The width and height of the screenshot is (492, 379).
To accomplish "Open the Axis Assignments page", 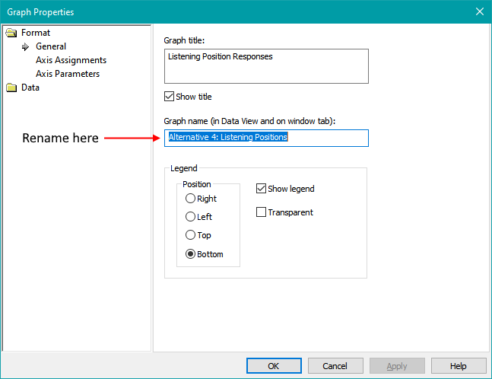I will 71,60.
